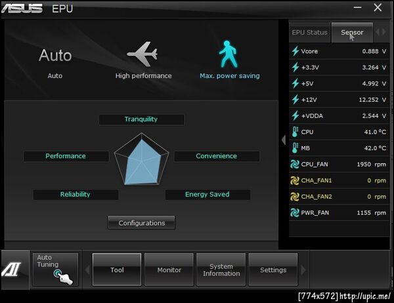Image resolution: width=394 pixels, height=303 pixels.
Task: Click the +3.3V 3.264 V value
Action: point(374,68)
